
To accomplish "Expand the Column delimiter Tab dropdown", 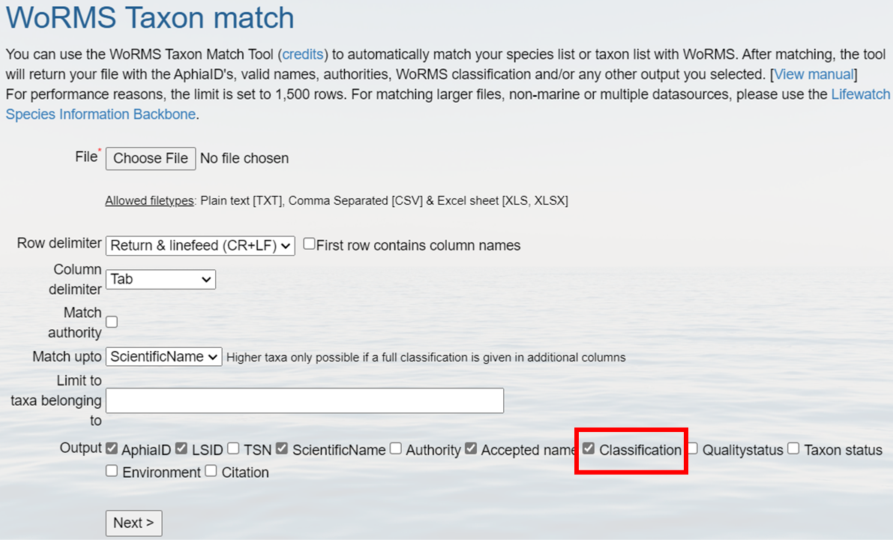I will pyautogui.click(x=160, y=279).
